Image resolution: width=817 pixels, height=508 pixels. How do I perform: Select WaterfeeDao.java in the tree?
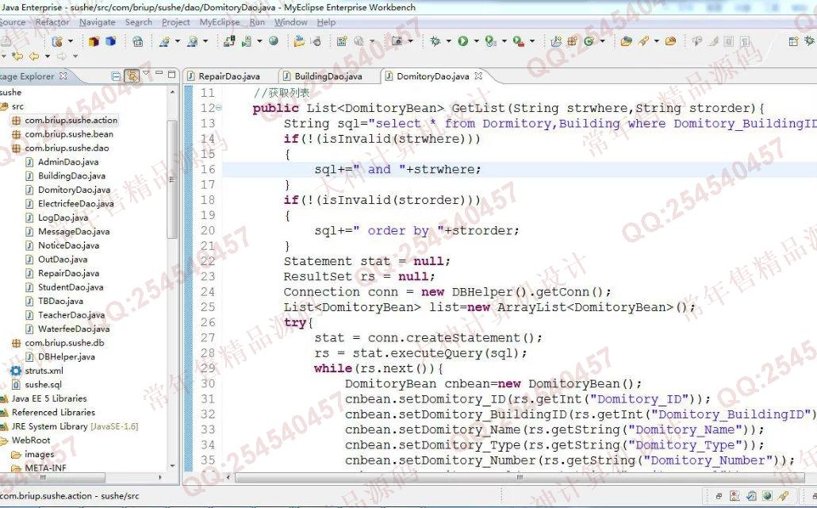point(74,329)
